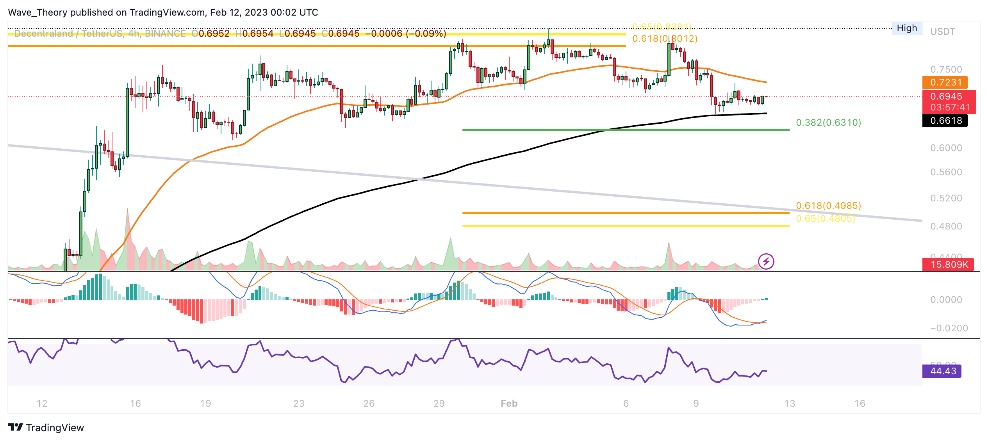Click the 23 date label on time axis
Image resolution: width=988 pixels, height=441 pixels.
tap(299, 404)
